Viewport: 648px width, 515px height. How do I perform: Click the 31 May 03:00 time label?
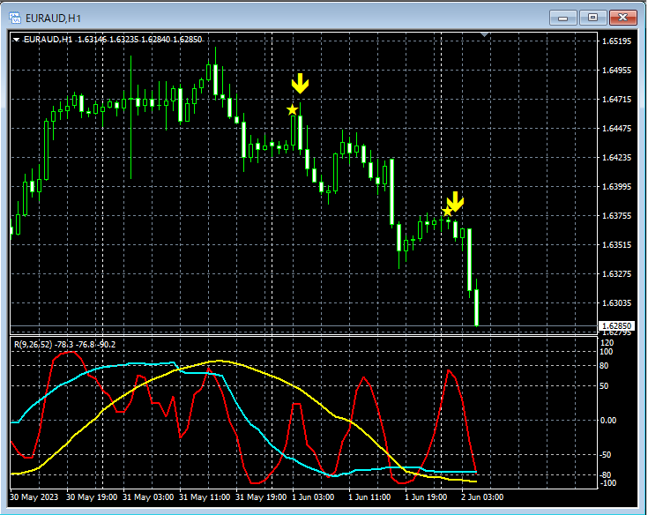pos(148,496)
